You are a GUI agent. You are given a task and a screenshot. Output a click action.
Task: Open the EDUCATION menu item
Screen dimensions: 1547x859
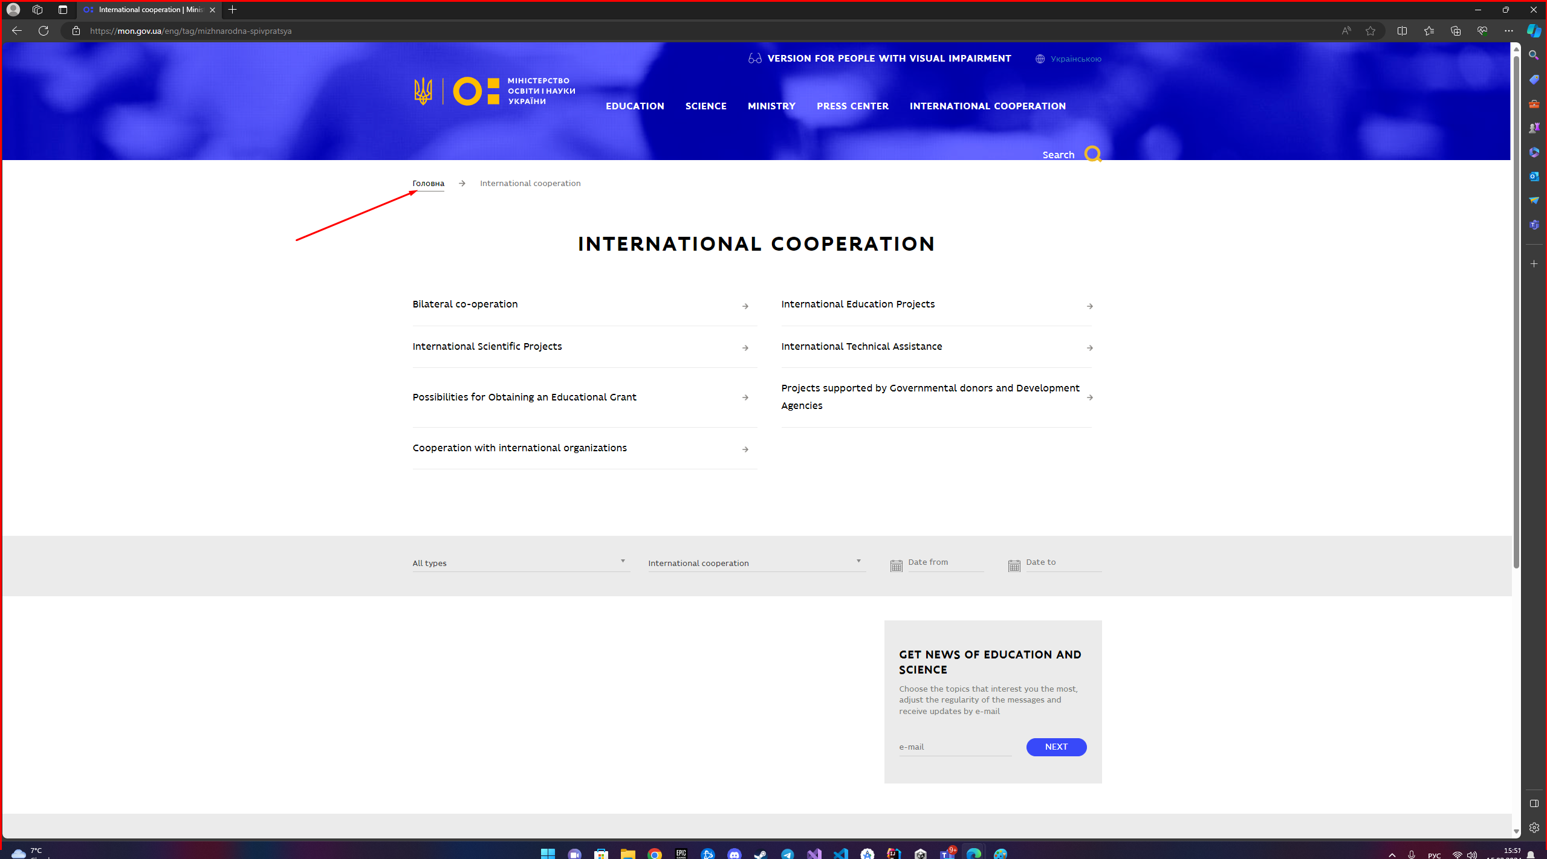635,106
